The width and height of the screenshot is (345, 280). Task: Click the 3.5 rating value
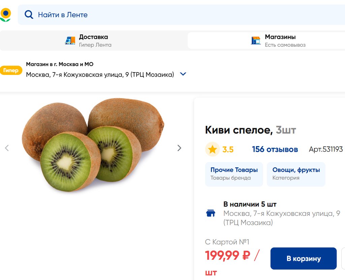coord(228,149)
